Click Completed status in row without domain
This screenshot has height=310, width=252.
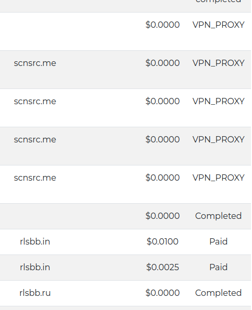(x=218, y=216)
